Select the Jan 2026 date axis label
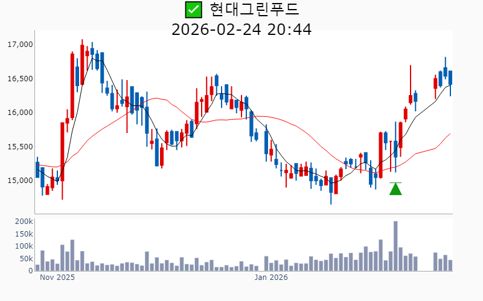Image resolution: width=483 pixels, height=301 pixels. (271, 278)
